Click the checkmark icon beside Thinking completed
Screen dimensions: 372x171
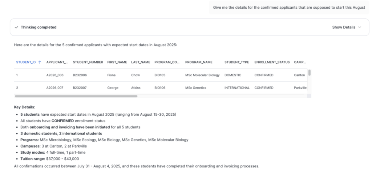16,27
